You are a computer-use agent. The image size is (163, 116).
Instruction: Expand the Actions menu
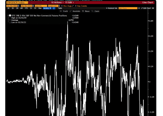click(x=57, y=2)
